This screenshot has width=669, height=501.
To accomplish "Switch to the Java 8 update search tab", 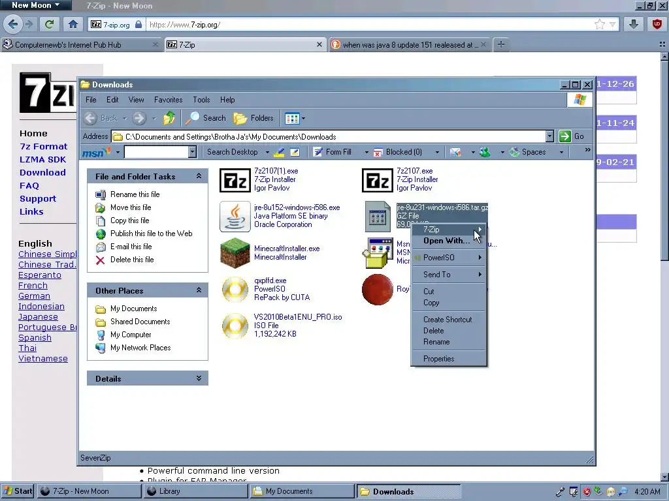I will tap(410, 45).
